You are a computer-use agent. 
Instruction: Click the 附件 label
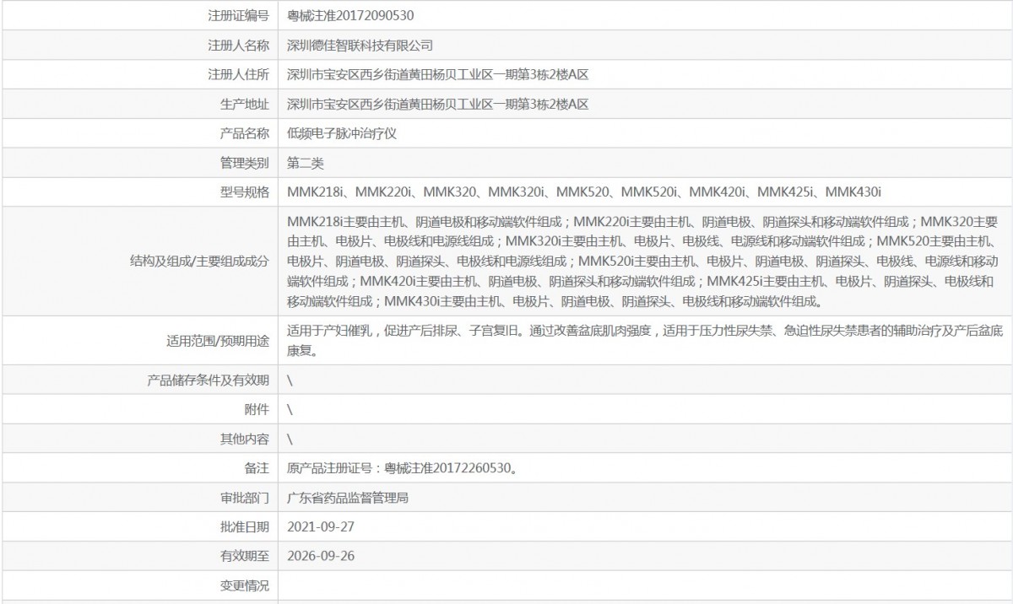[x=257, y=410]
